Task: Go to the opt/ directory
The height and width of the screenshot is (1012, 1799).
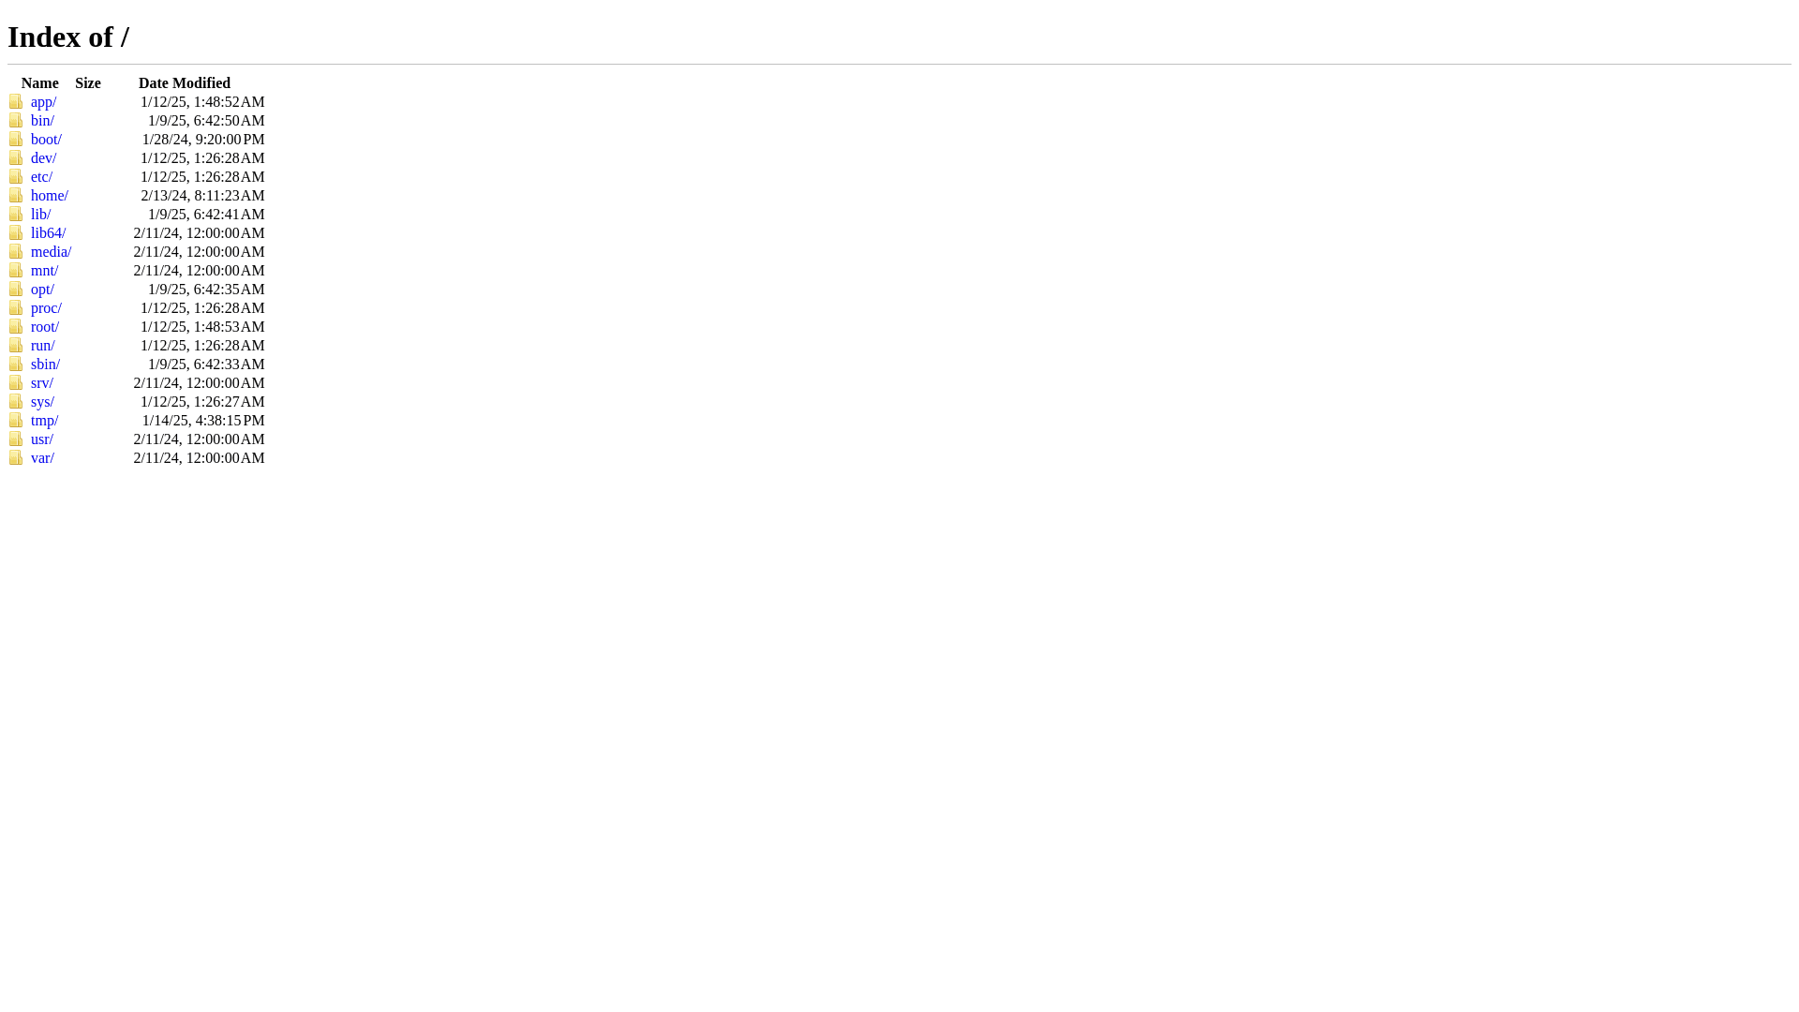Action: 42,289
